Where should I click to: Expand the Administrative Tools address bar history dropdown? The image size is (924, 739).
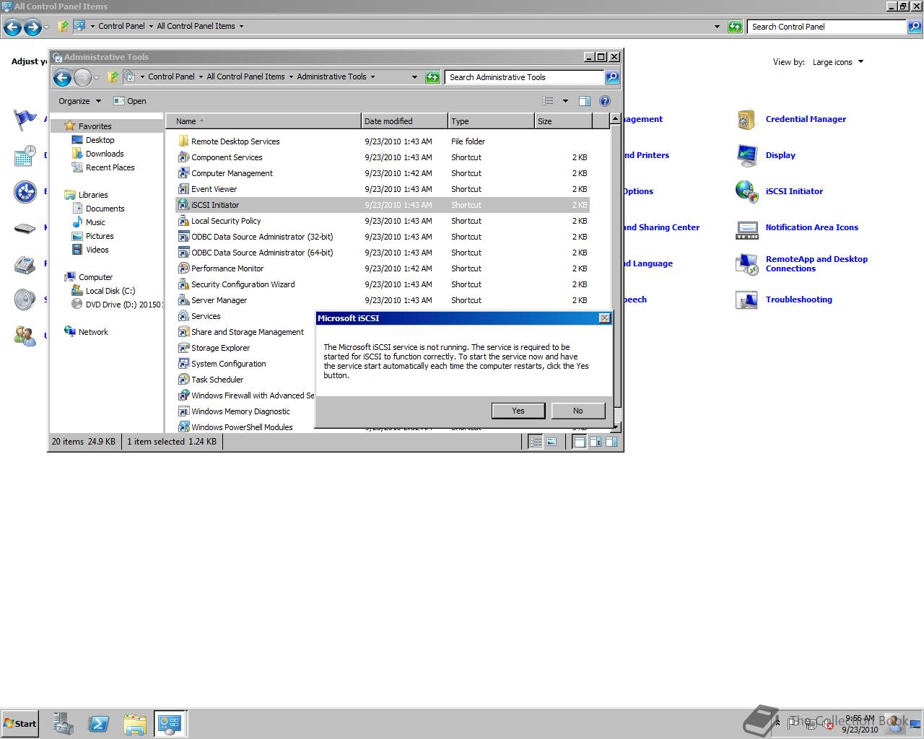tap(414, 76)
